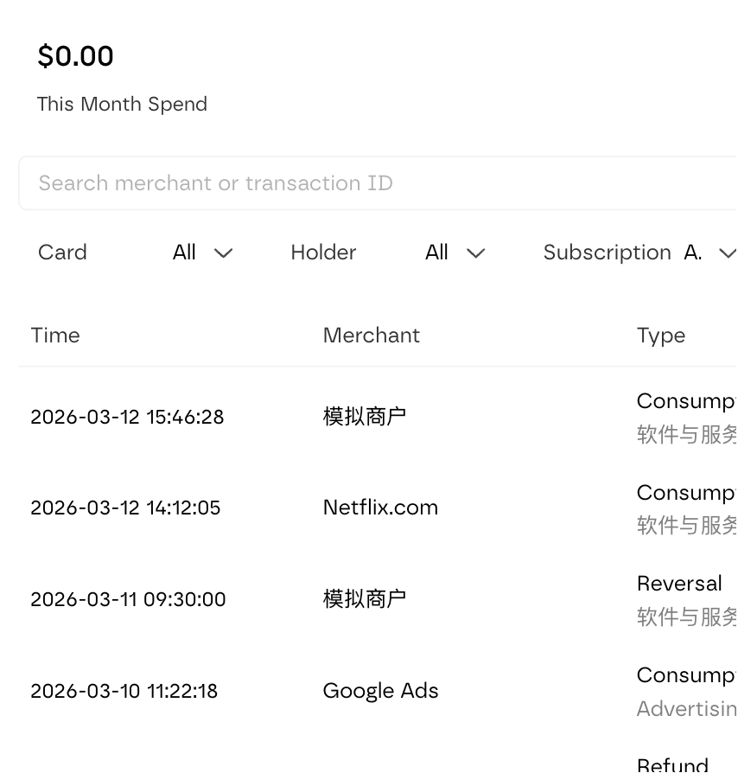Image resolution: width=738 pixels, height=773 pixels.
Task: Open the Card filter dropdown
Action: coord(200,252)
